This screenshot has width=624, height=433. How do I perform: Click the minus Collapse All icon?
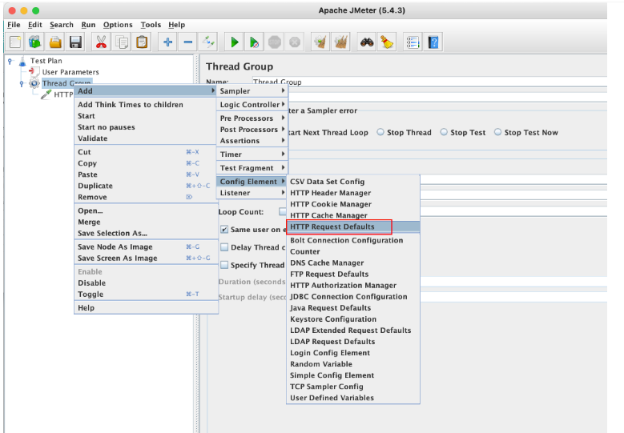pos(188,42)
